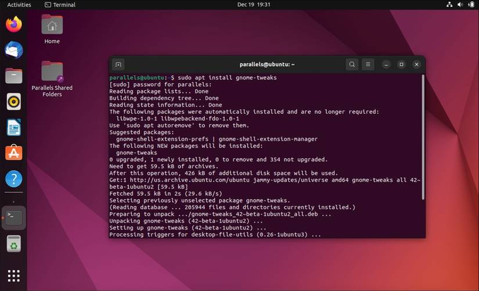This screenshot has height=291, width=479.
Task: Launch Thunderbird Mail from the dock
Action: point(14,50)
